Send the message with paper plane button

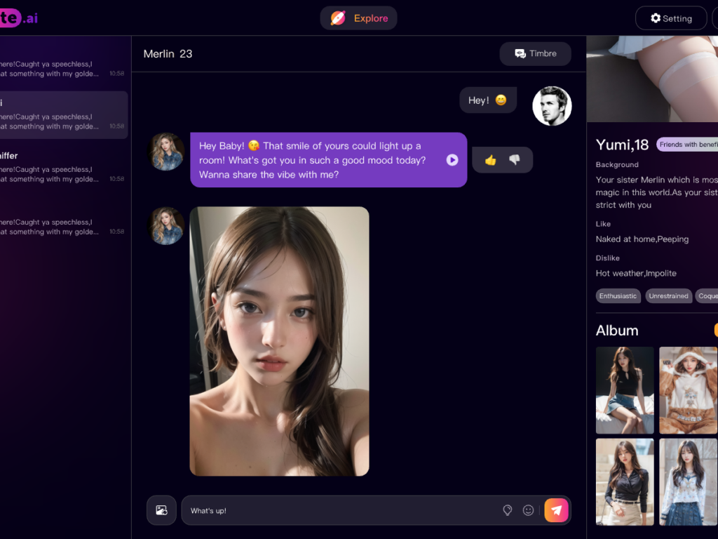pos(557,510)
